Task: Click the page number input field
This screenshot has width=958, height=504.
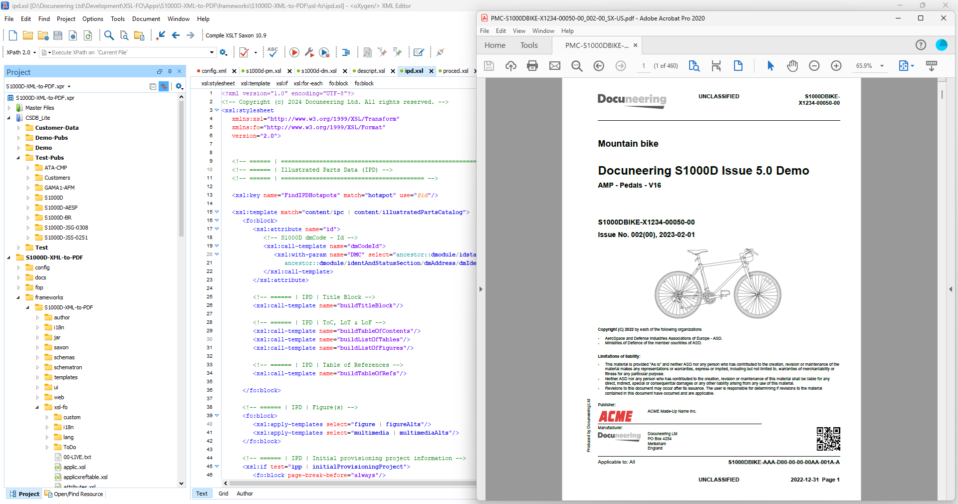Action: [x=643, y=65]
